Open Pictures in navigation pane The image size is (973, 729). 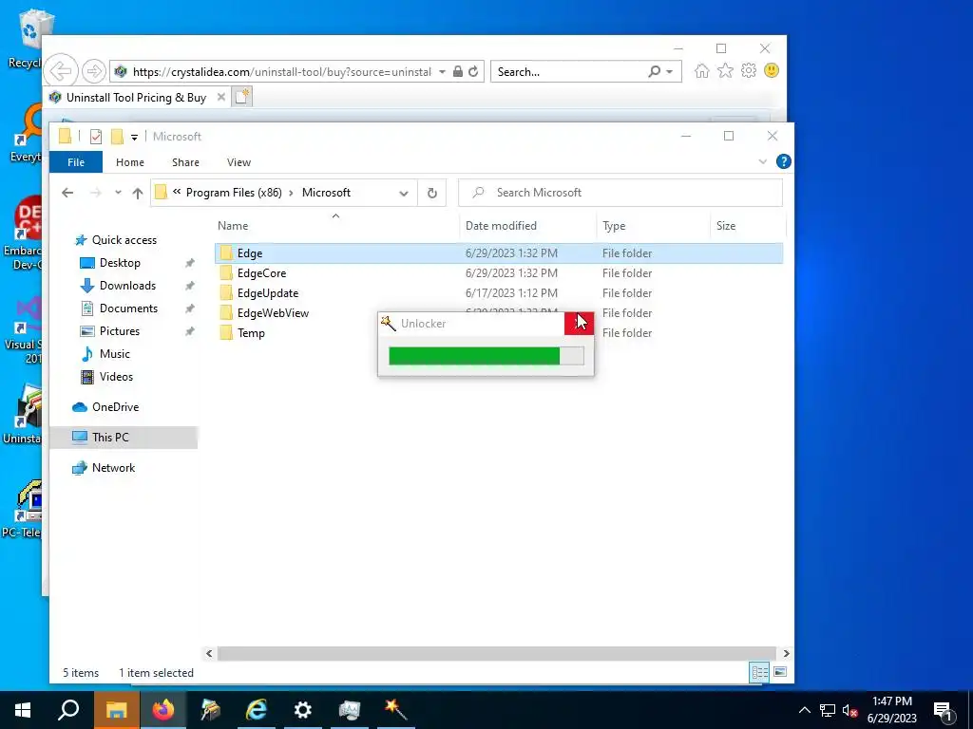119,331
